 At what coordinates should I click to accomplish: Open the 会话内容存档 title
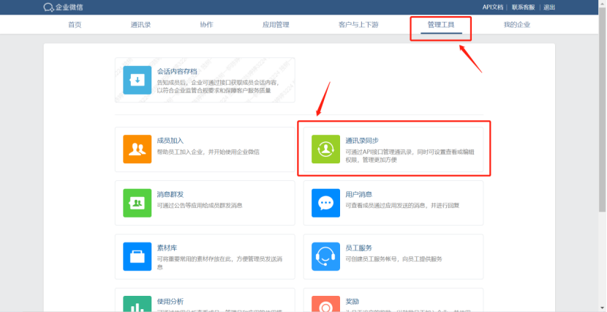click(177, 71)
